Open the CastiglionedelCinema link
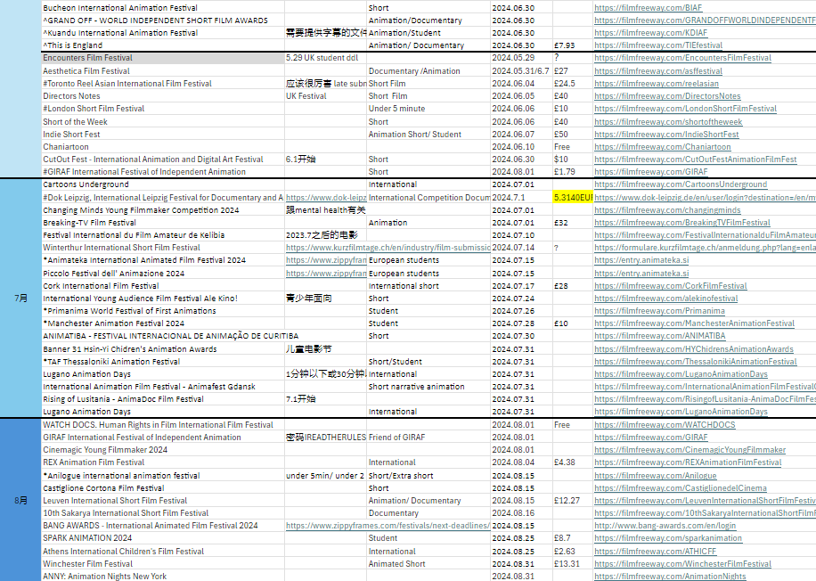 click(x=681, y=488)
